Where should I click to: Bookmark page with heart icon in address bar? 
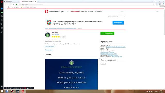click(153, 4)
